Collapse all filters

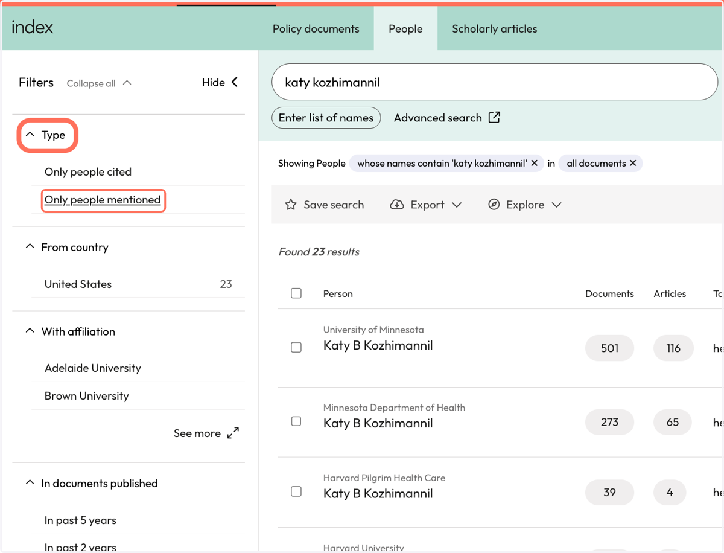pos(99,83)
